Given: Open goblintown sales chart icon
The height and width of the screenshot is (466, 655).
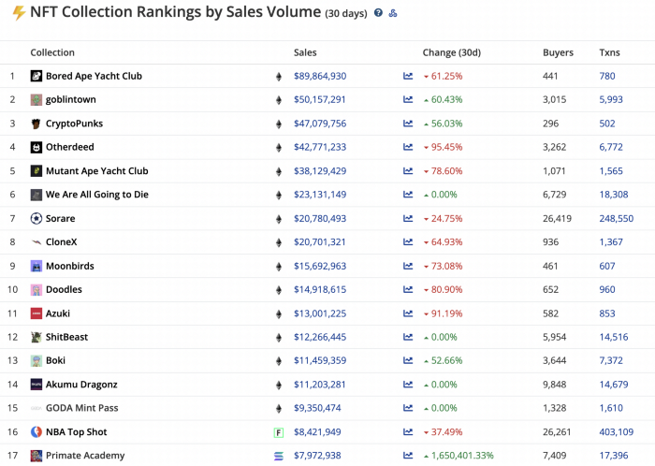Looking at the screenshot, I should [408, 99].
